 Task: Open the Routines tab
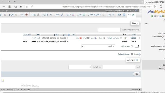[35, 15]
